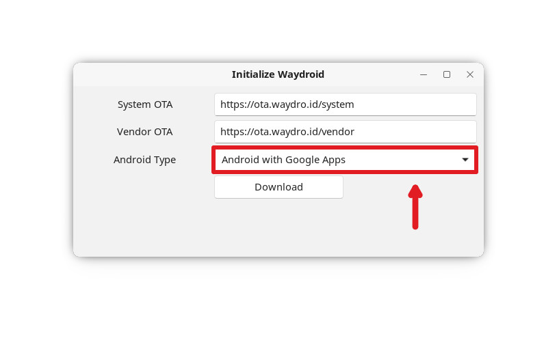Click the "Android with Google Apps" selection text

coord(283,160)
